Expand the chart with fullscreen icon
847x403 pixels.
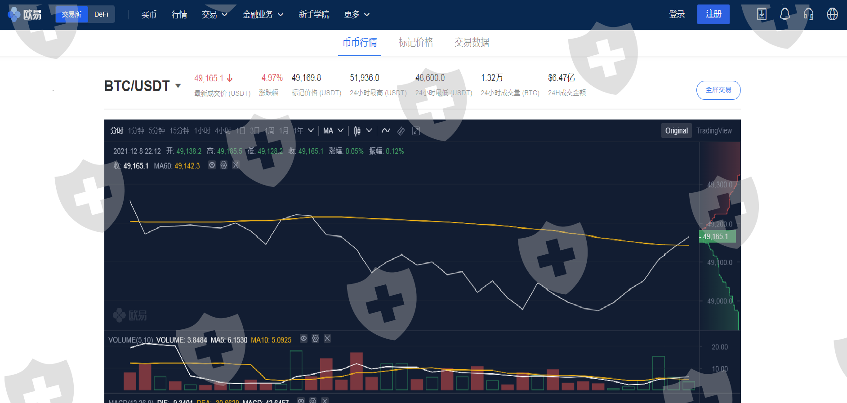click(x=416, y=131)
